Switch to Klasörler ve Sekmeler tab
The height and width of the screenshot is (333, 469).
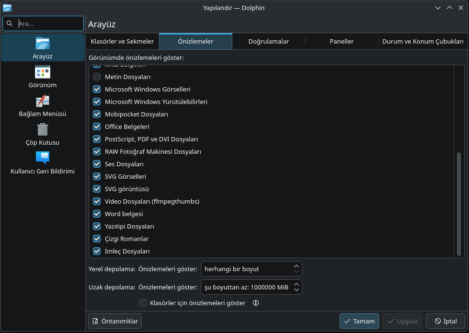point(122,41)
